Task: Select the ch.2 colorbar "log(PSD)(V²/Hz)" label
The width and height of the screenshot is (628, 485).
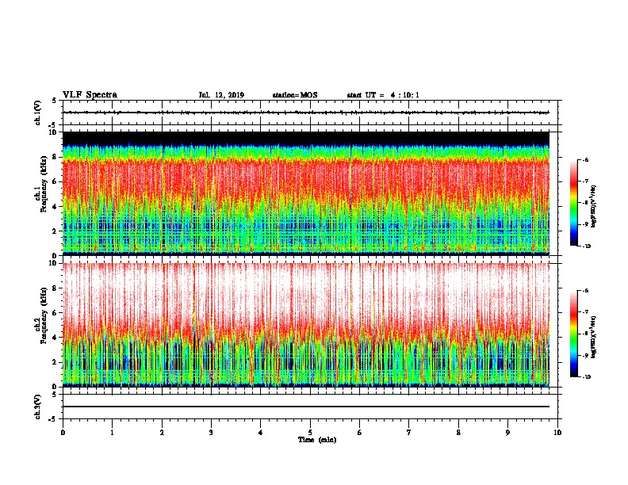Action: (x=594, y=337)
